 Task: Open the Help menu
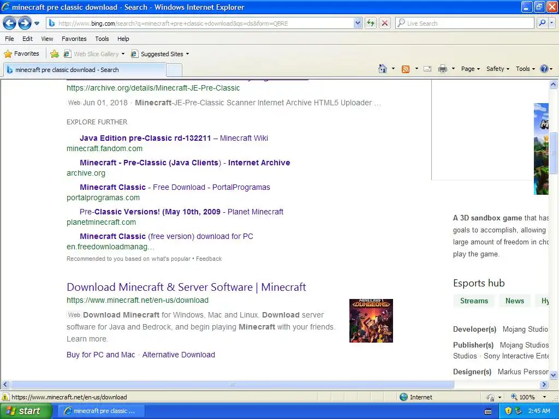123,39
